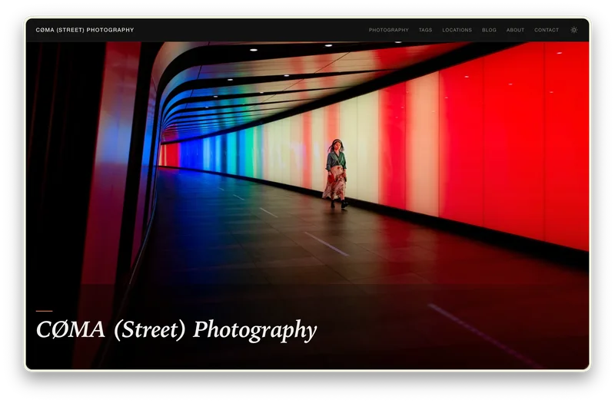
Task: Click the hero photo of the walking woman
Action: pos(307,205)
